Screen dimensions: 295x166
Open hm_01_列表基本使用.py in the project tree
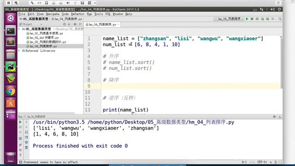click(45, 33)
